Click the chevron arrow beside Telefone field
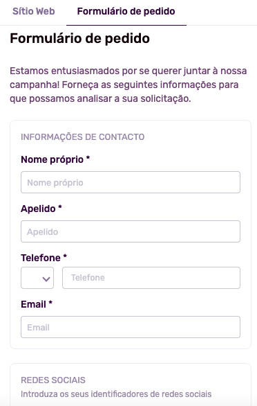Viewport: 257px width, 406px height. [46, 279]
